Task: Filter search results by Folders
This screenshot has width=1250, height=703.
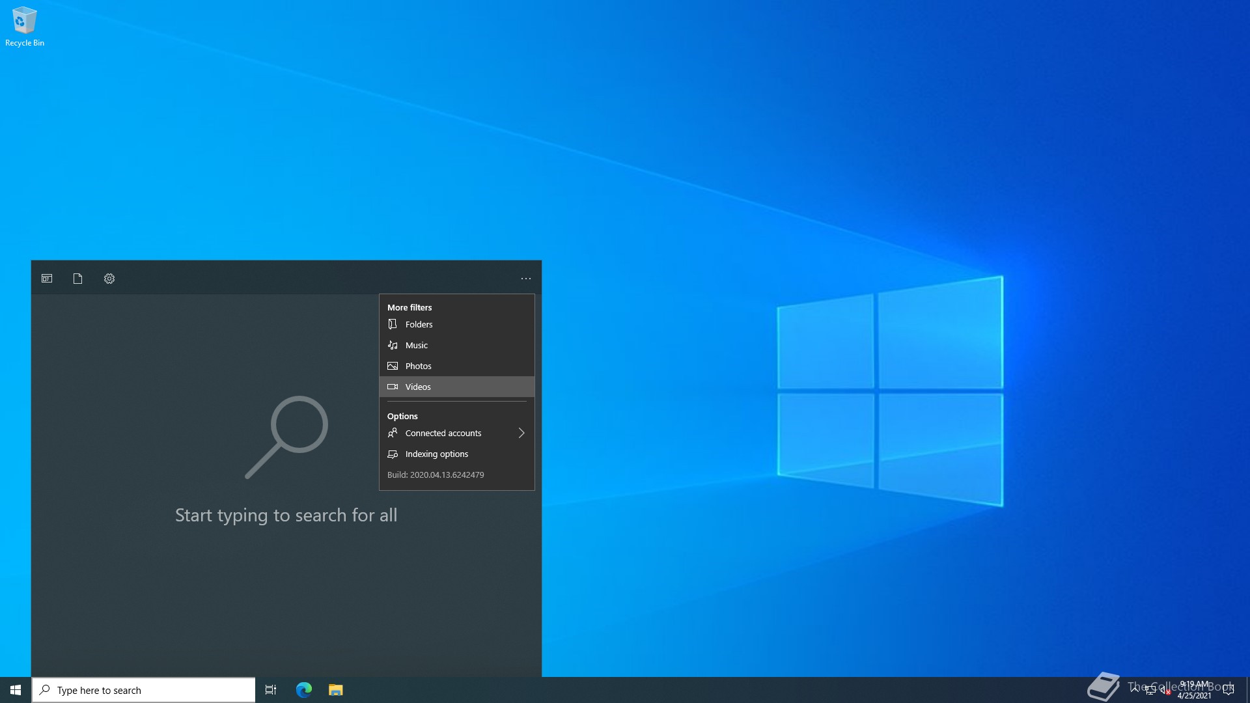Action: [x=457, y=324]
